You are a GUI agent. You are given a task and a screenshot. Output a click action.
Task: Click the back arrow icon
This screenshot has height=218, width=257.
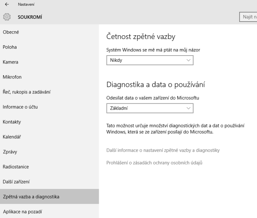pyautogui.click(x=7, y=5)
